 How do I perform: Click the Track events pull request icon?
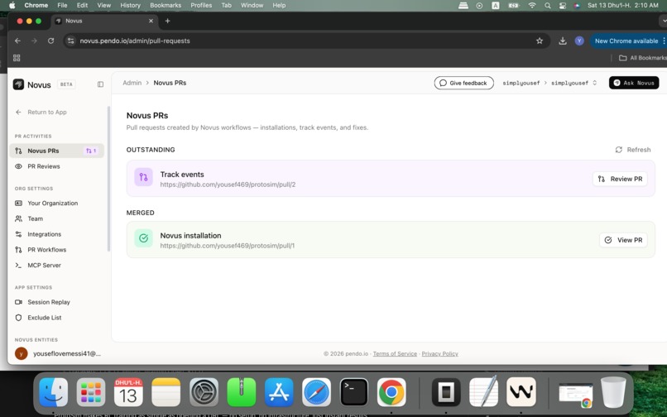(x=143, y=177)
